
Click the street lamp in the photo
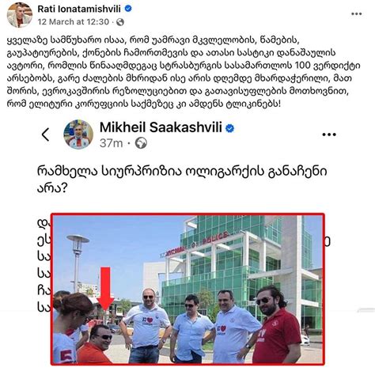[78, 263]
